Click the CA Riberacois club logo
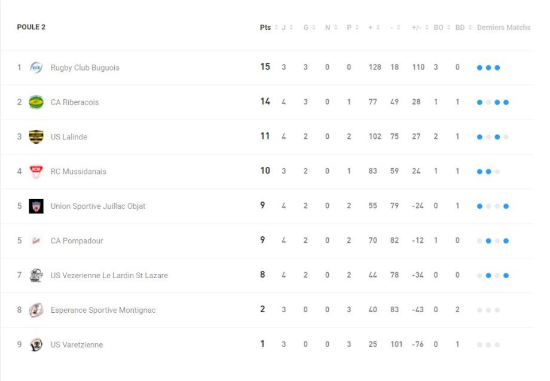 36,102
